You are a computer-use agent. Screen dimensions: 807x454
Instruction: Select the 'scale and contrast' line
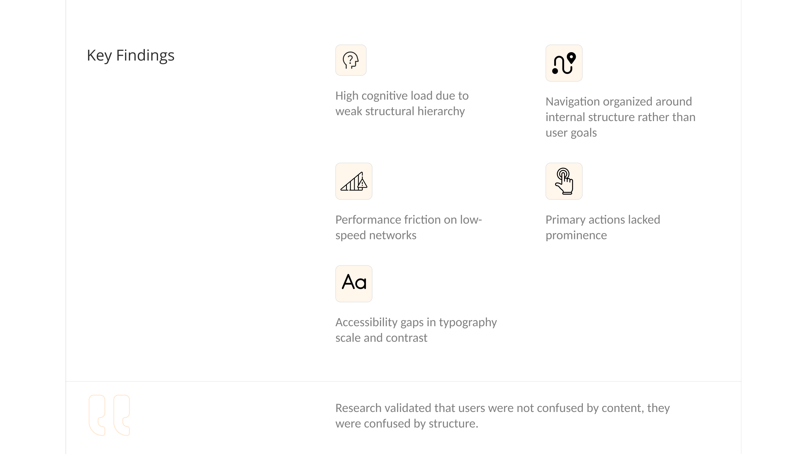[381, 338]
